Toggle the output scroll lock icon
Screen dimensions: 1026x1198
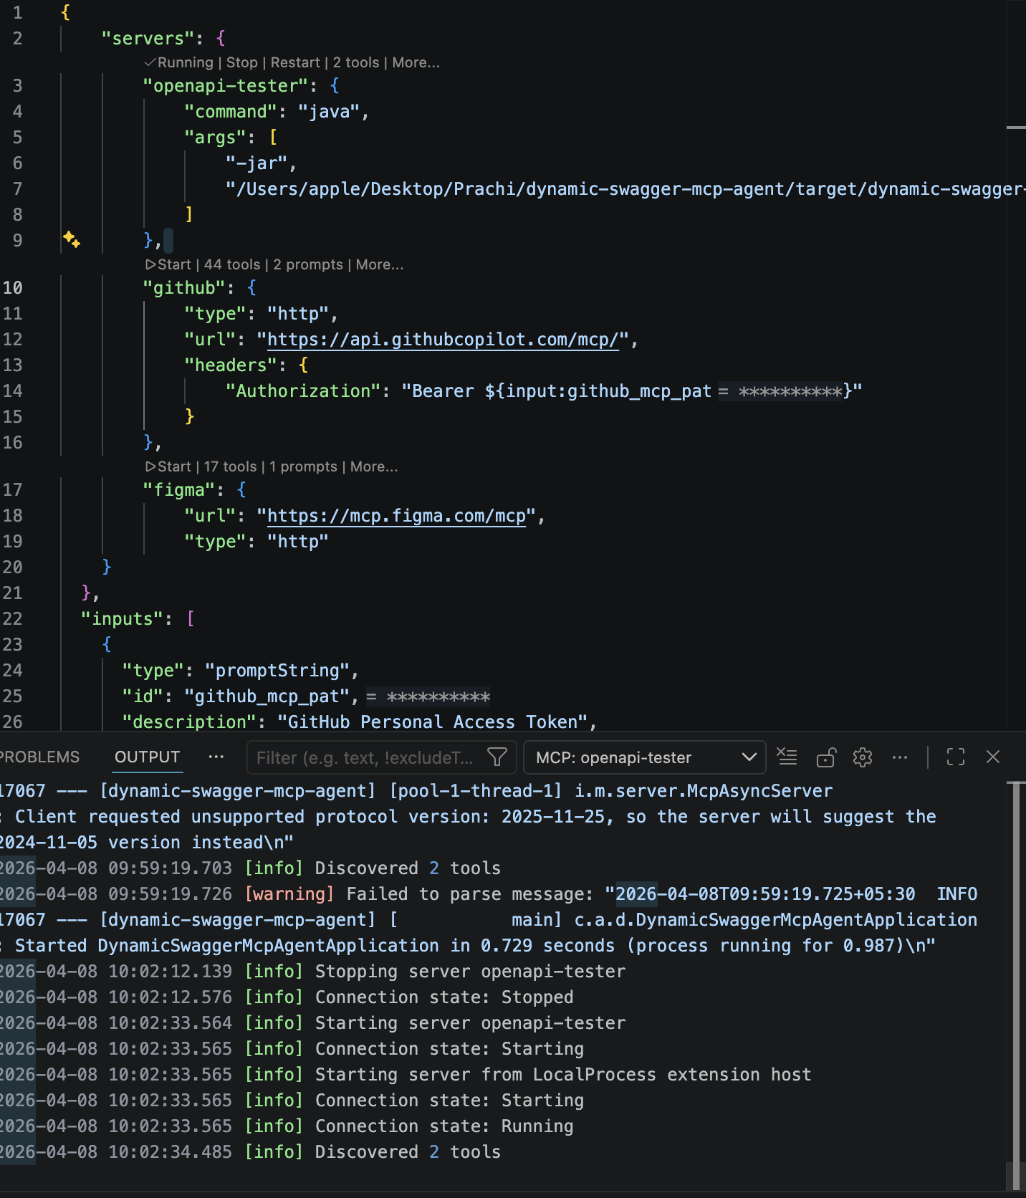coord(825,757)
